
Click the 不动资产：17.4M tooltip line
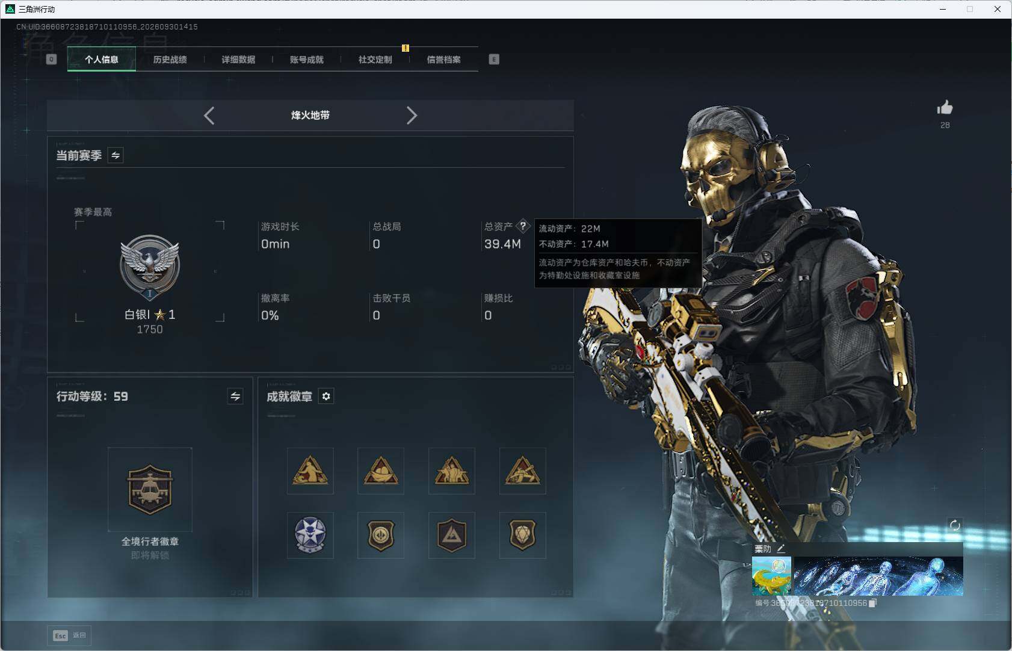(x=574, y=244)
